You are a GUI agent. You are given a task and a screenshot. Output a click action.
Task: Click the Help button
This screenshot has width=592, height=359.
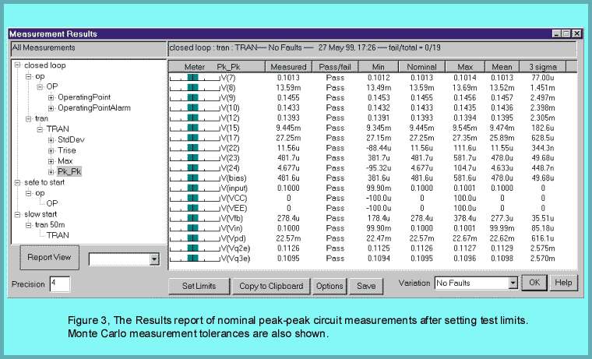coord(564,283)
